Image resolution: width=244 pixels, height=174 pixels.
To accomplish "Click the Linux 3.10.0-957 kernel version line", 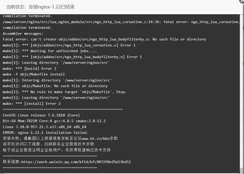I will [x=44, y=127].
